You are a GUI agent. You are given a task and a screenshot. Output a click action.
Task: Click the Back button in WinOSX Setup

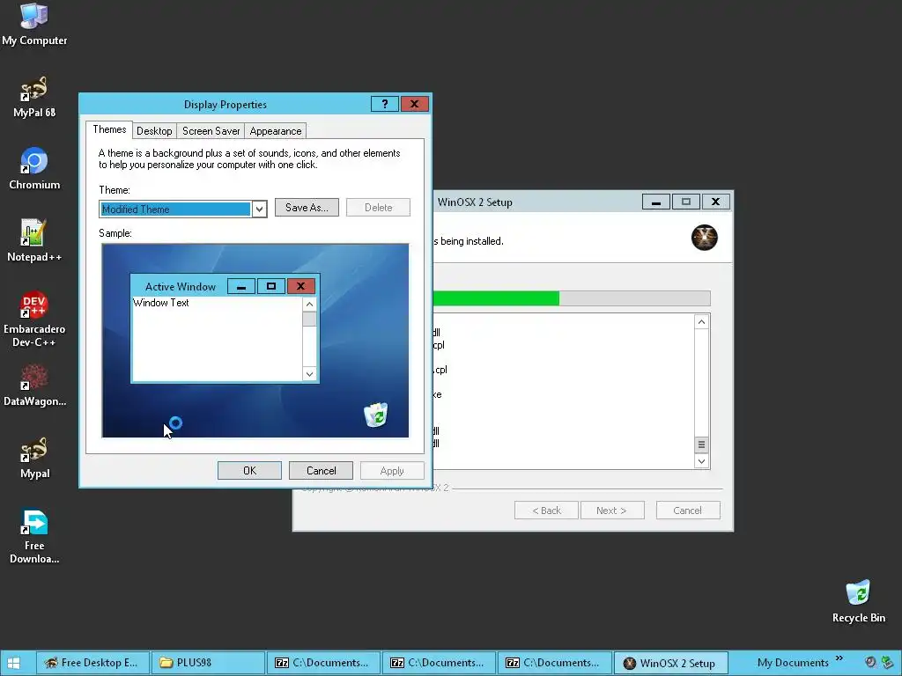546,511
